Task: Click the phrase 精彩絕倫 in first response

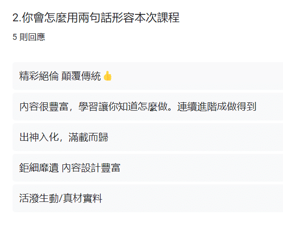Action: coord(39,76)
